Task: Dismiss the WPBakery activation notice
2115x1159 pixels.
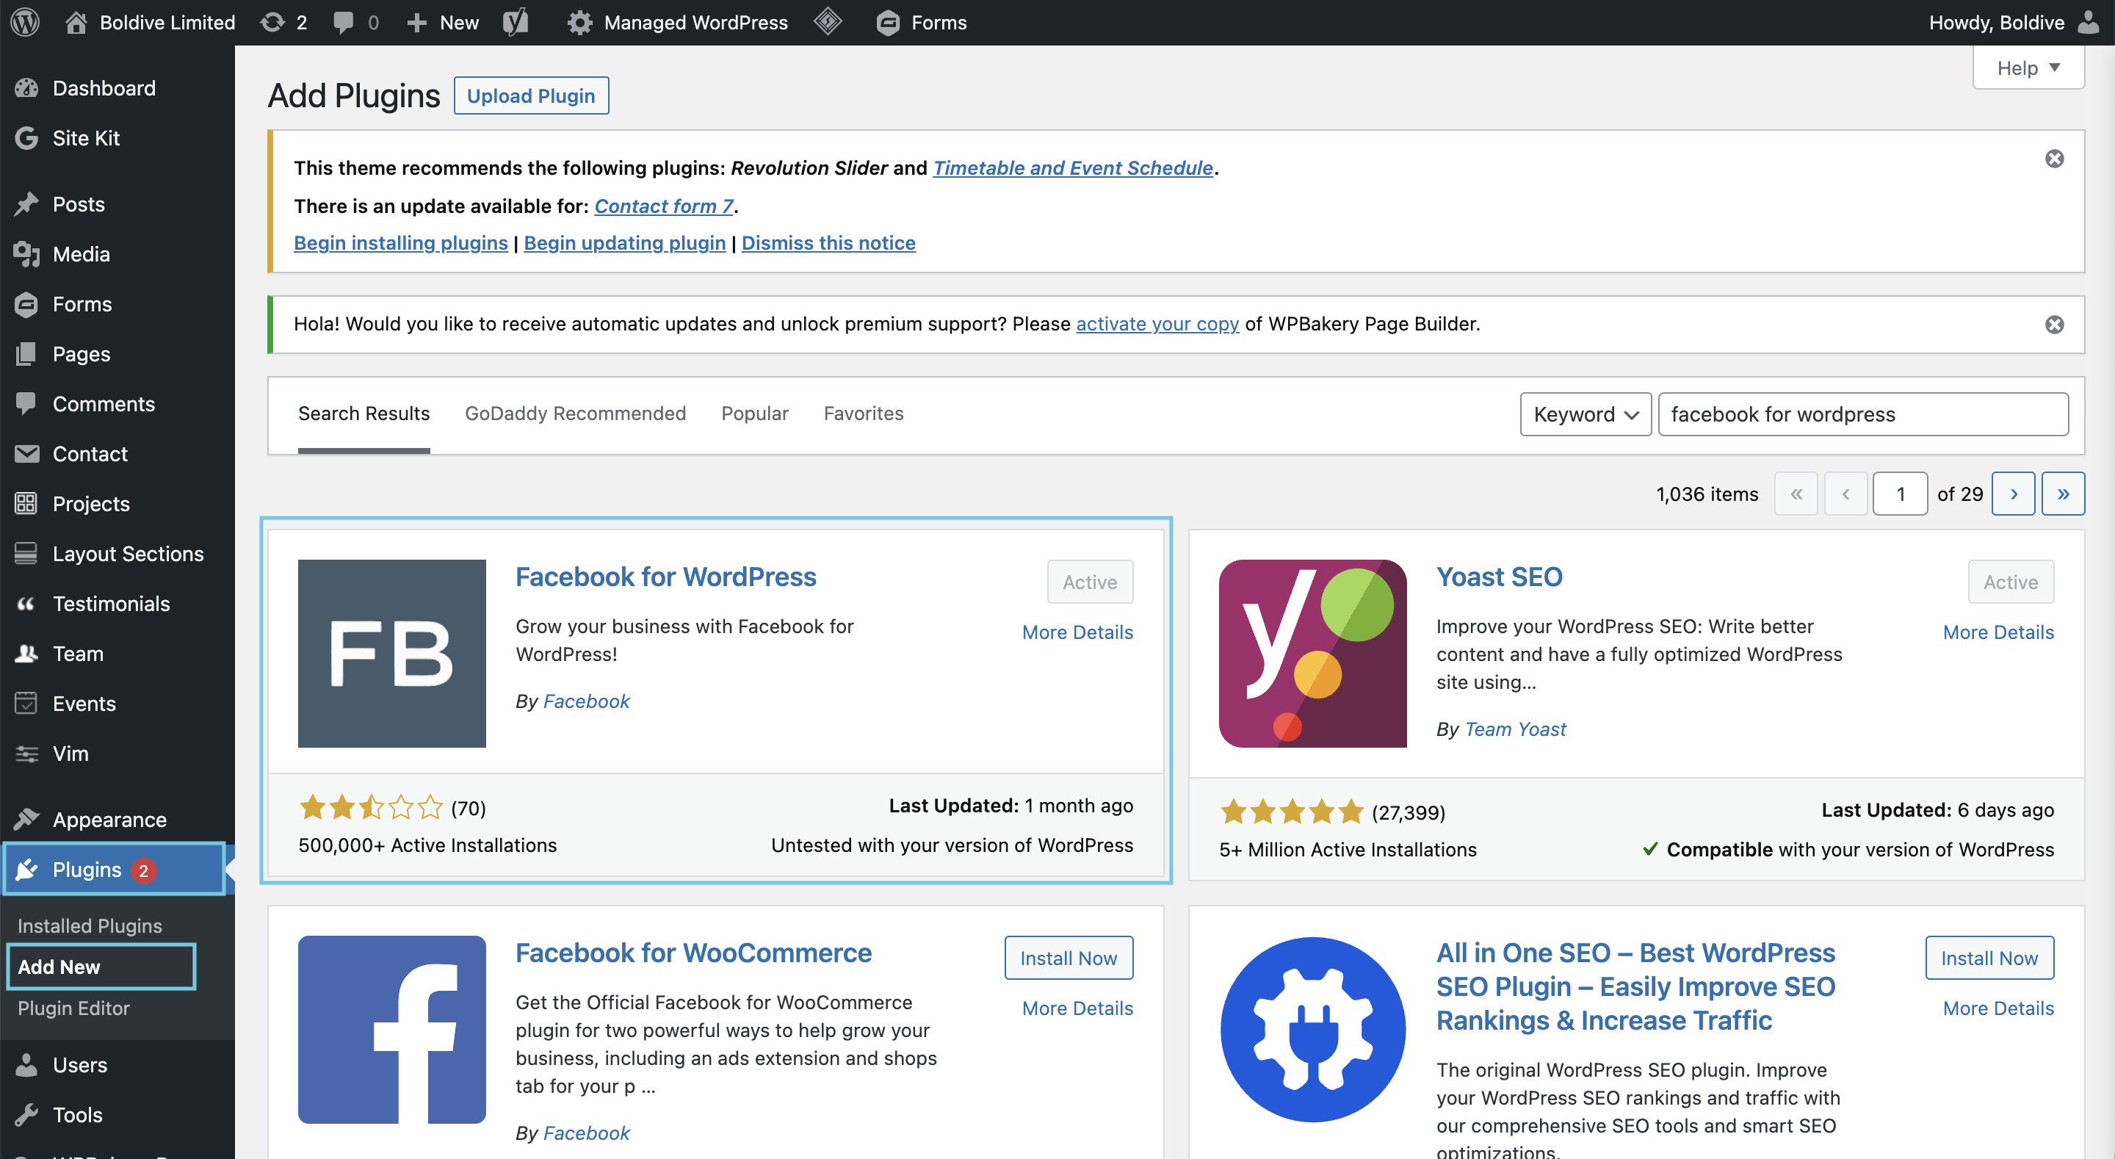Action: [2054, 325]
